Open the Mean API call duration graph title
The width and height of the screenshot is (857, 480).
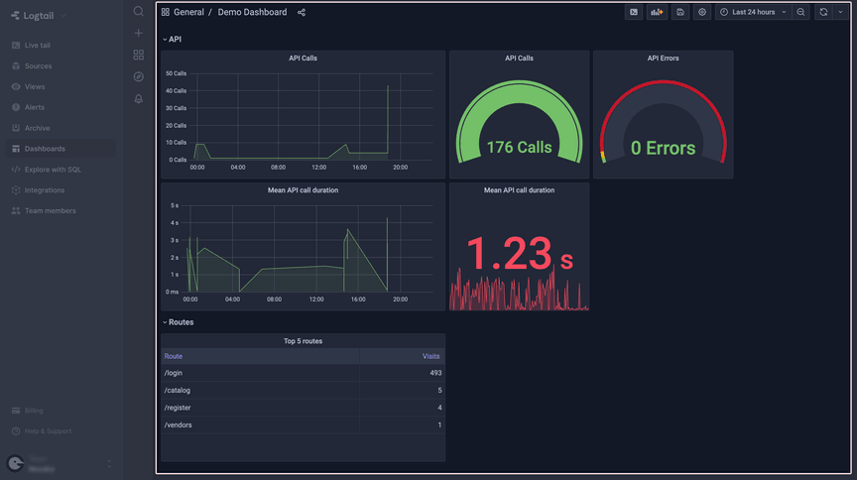[303, 190]
